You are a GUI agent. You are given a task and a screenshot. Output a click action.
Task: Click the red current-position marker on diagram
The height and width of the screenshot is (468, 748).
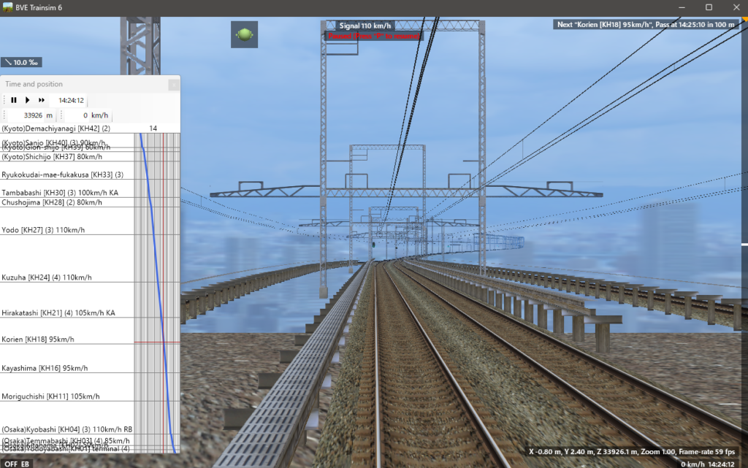click(157, 342)
